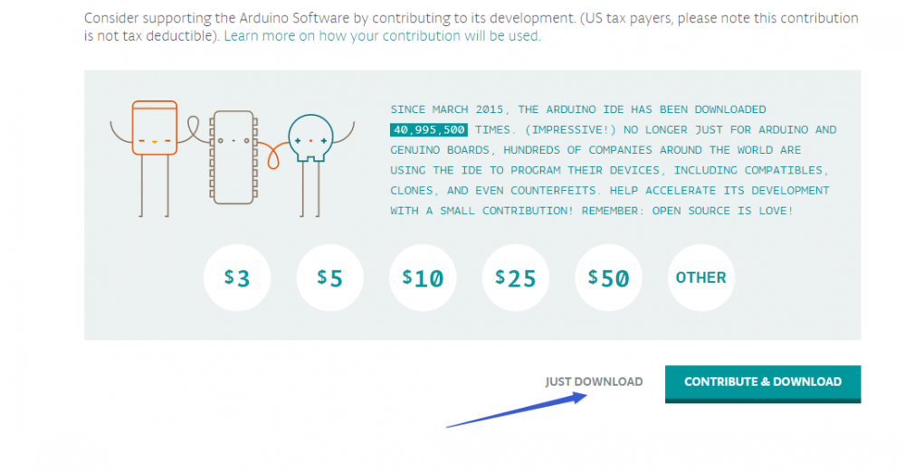Pick the $10 contribution option

[x=423, y=278]
